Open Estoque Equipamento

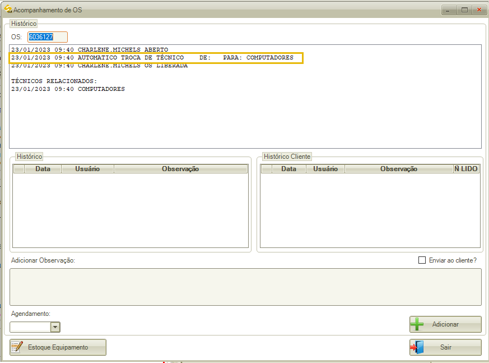point(58,347)
